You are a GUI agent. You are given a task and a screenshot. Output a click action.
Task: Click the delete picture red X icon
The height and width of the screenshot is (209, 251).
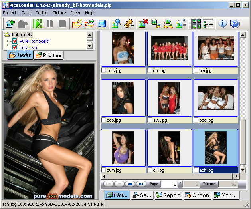pos(143,24)
